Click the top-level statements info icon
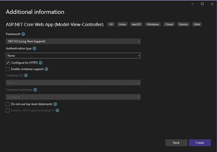The height and width of the screenshot is (152, 217). (55, 104)
